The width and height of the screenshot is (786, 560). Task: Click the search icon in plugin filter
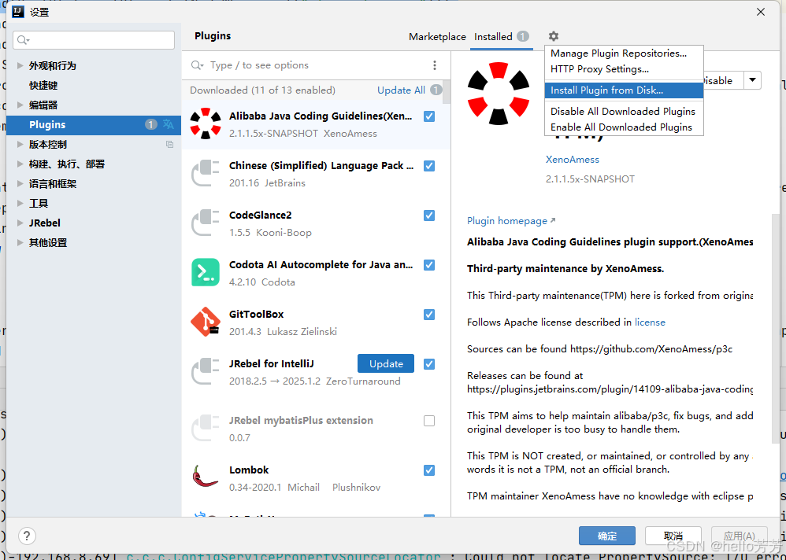click(x=197, y=65)
